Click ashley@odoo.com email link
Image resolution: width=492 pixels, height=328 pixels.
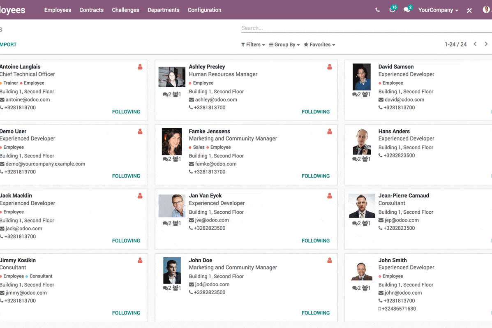(216, 99)
